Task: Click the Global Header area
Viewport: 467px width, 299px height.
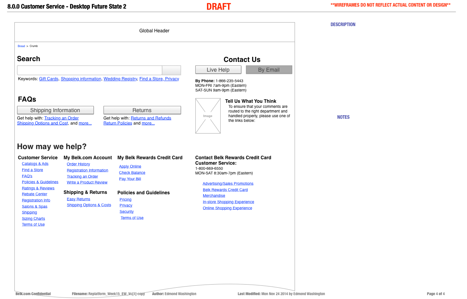Action: [154, 32]
